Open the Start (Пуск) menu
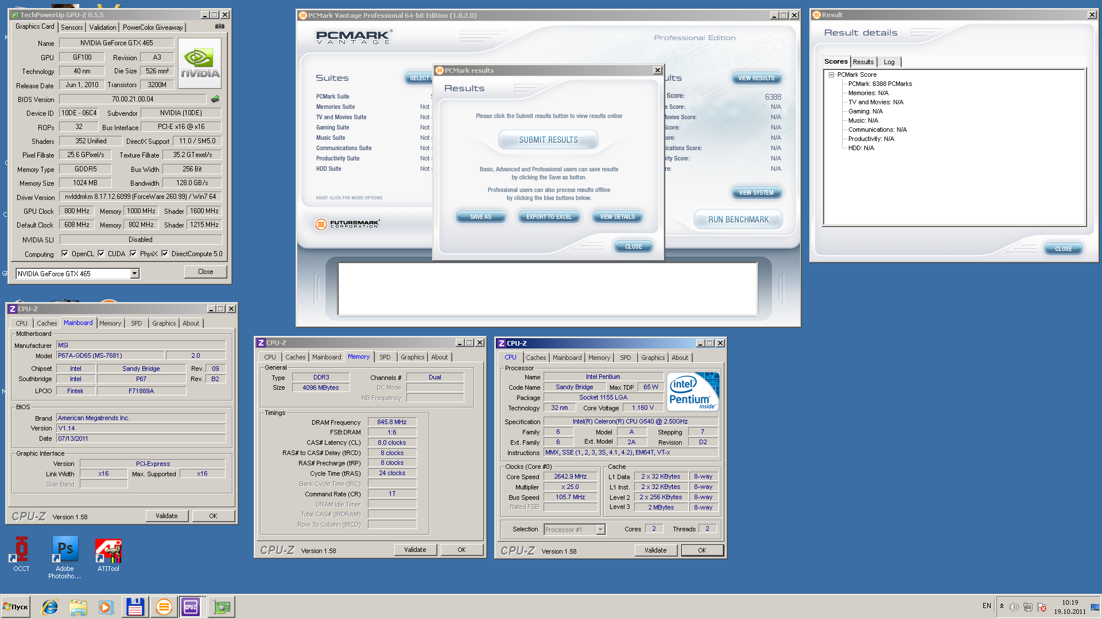The image size is (1102, 619). click(15, 606)
